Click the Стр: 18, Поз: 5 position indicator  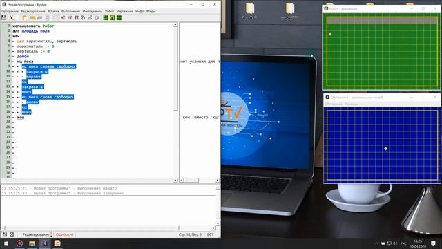click(x=191, y=234)
